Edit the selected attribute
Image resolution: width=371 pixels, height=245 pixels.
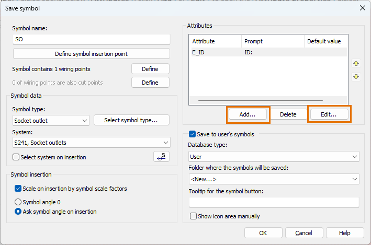coord(329,114)
